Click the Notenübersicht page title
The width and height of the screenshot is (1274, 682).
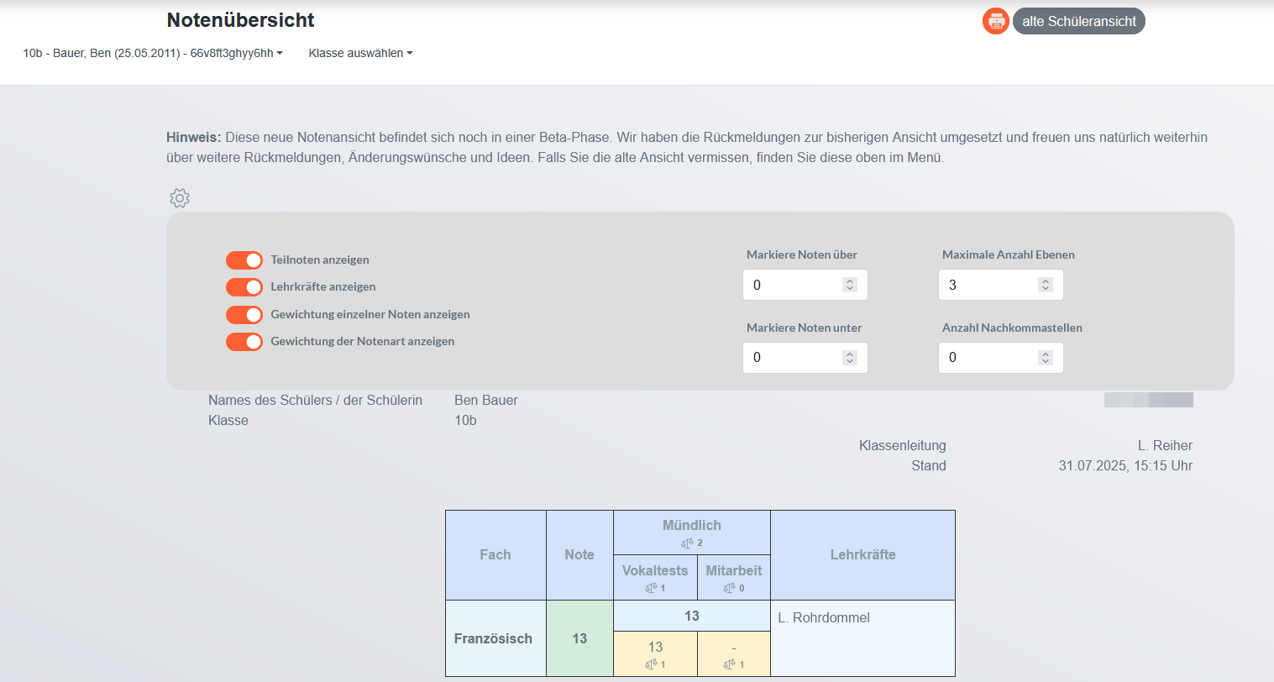click(240, 20)
